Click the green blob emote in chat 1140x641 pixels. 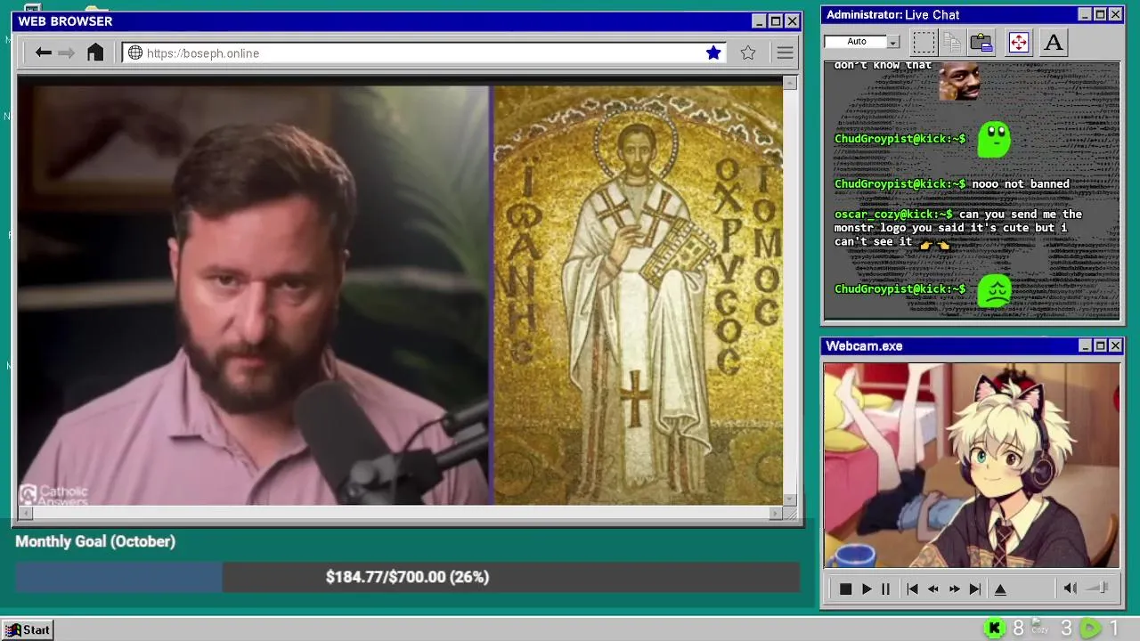click(994, 140)
